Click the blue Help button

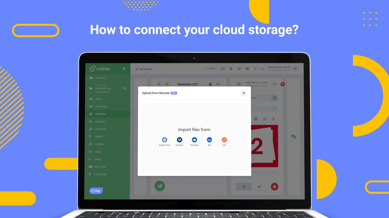click(x=96, y=191)
